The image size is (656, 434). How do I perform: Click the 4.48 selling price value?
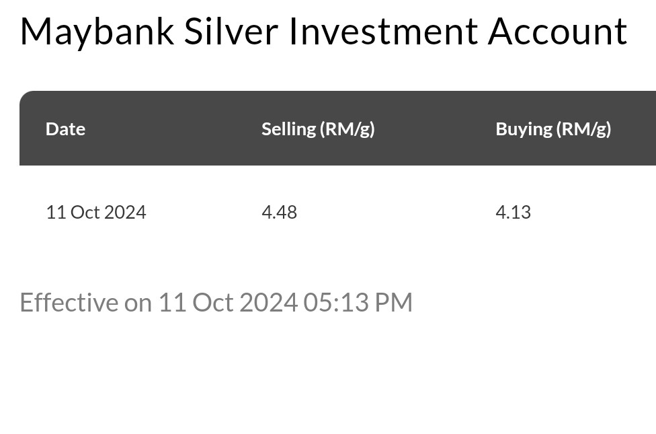click(279, 213)
